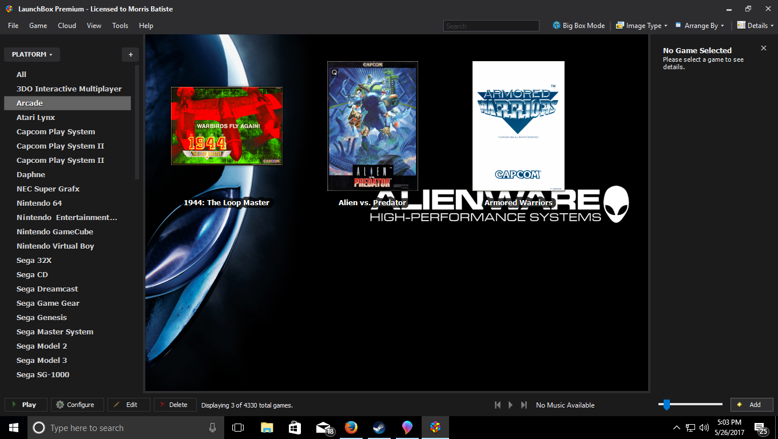Click the Add button
Screen dimensions: 778x439
coord(752,405)
